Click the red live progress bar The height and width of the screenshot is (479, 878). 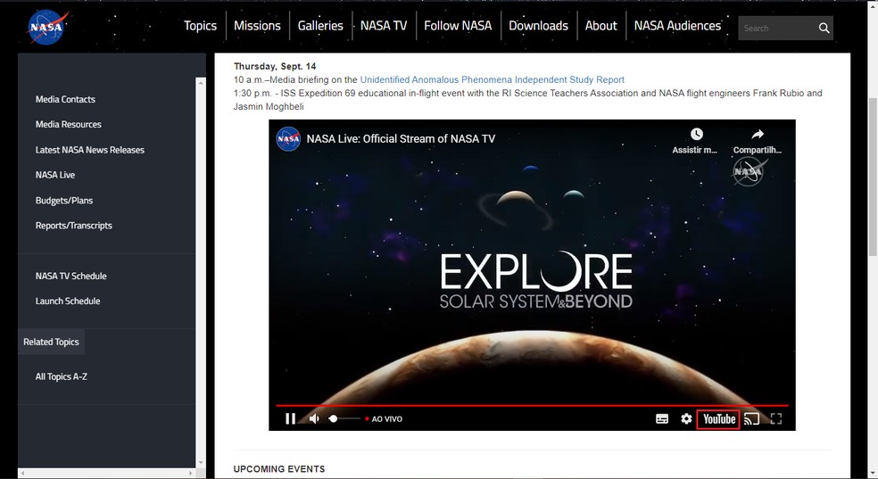click(532, 405)
